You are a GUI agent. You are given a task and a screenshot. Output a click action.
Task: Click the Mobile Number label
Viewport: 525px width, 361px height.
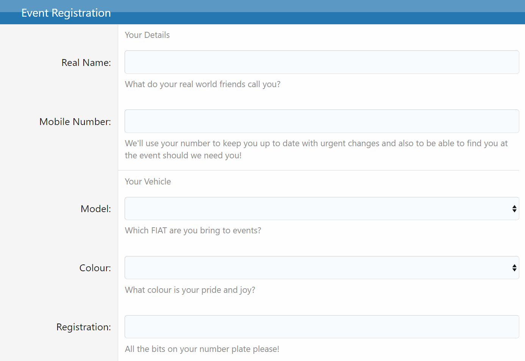[x=75, y=122]
